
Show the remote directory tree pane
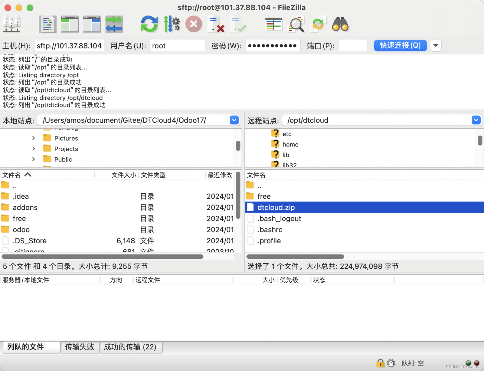coord(92,24)
